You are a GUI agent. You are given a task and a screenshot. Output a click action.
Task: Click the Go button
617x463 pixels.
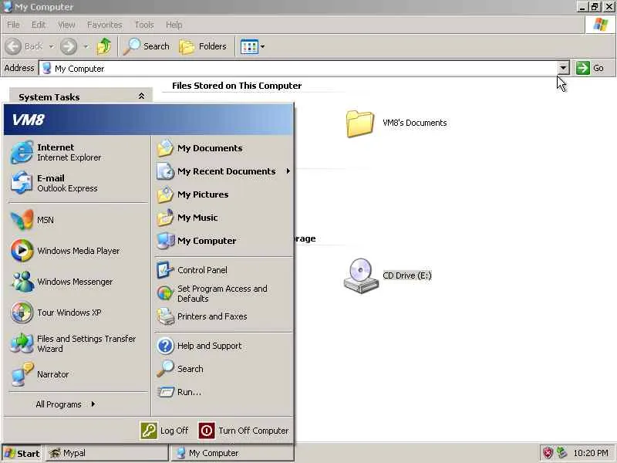590,68
